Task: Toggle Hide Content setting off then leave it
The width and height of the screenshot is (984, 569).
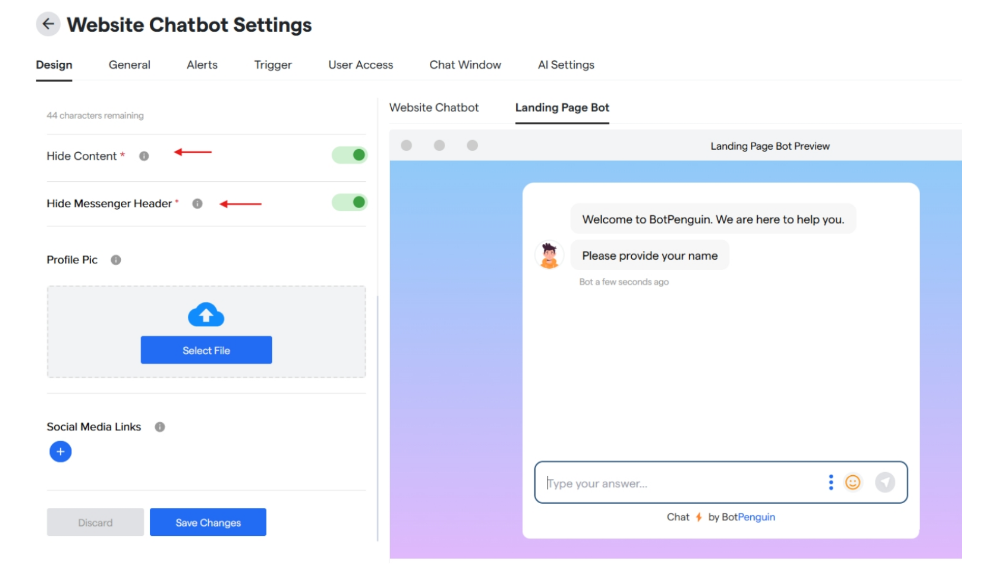Action: (350, 154)
